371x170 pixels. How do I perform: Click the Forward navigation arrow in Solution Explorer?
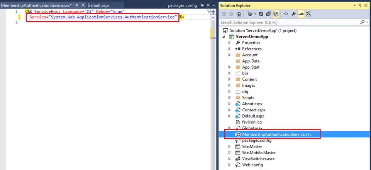[x=231, y=14]
